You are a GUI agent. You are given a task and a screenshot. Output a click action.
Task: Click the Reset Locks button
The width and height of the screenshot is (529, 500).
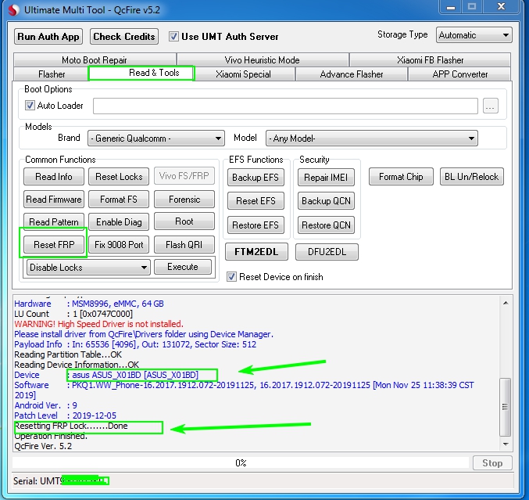119,177
